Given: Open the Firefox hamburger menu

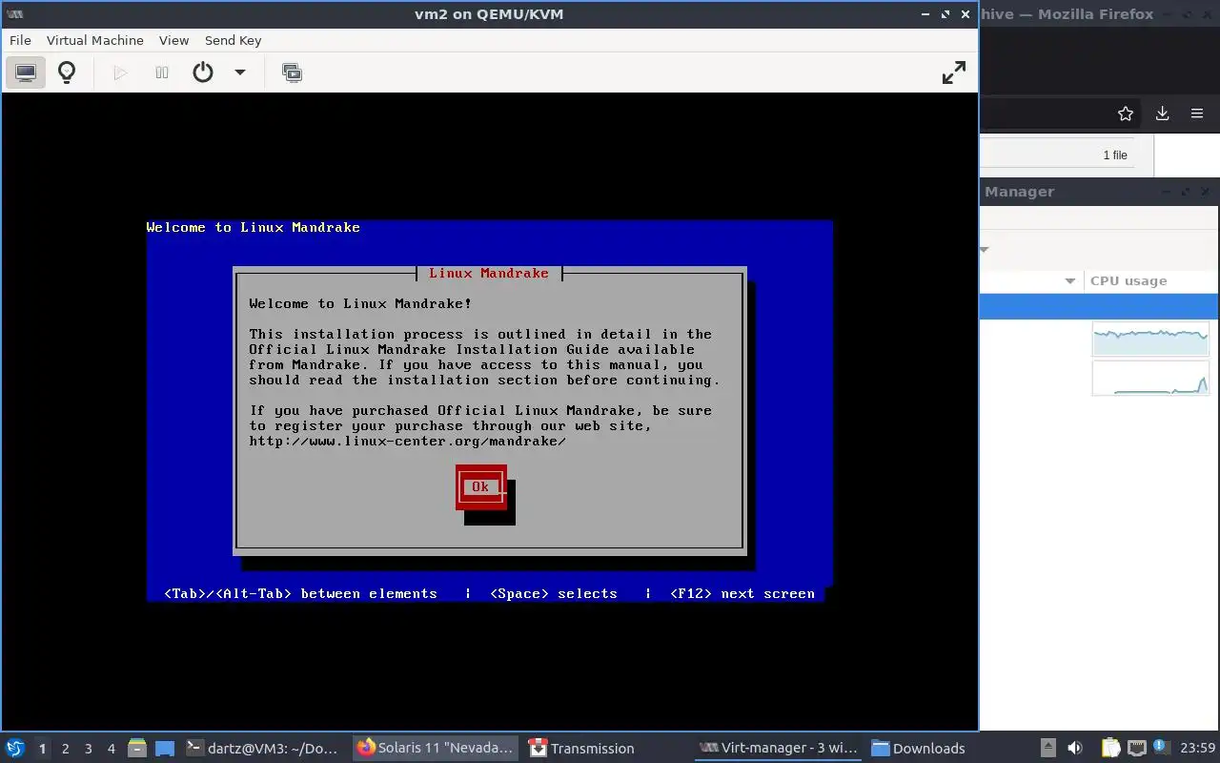Looking at the screenshot, I should coord(1197,113).
